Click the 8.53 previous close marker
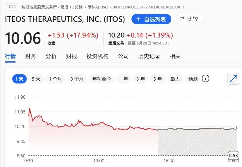Viewport: 242px width, 167px height. 234,155
